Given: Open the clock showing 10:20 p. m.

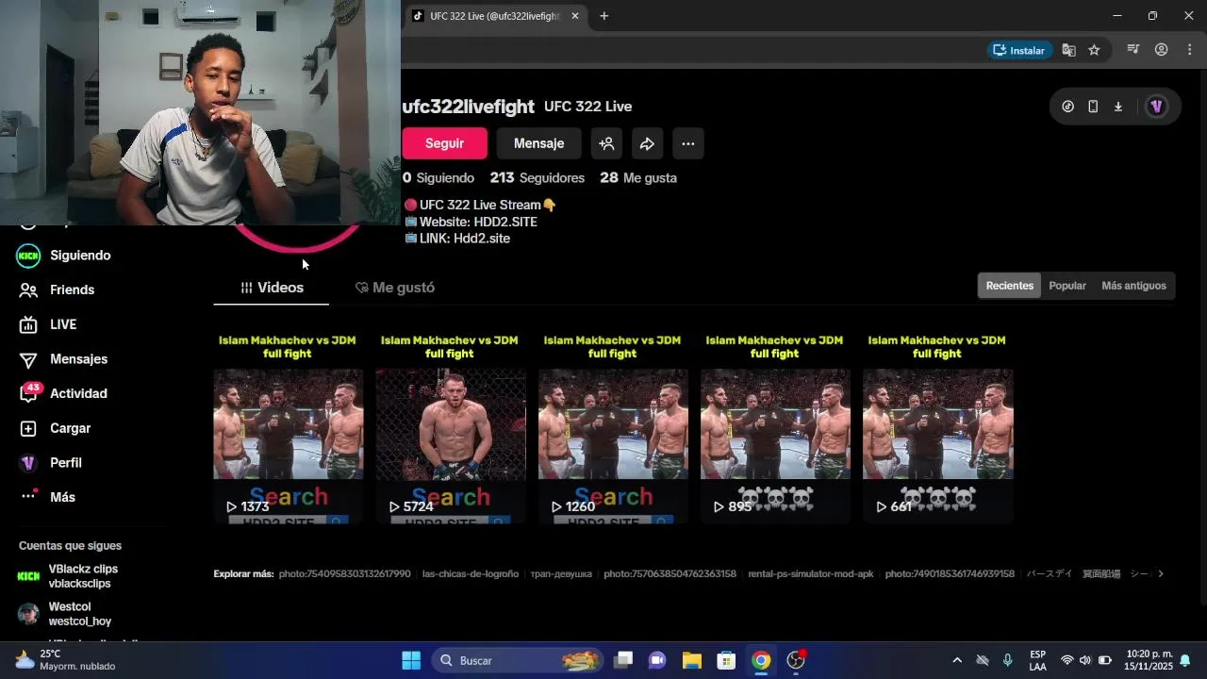Looking at the screenshot, I should [x=1149, y=660].
